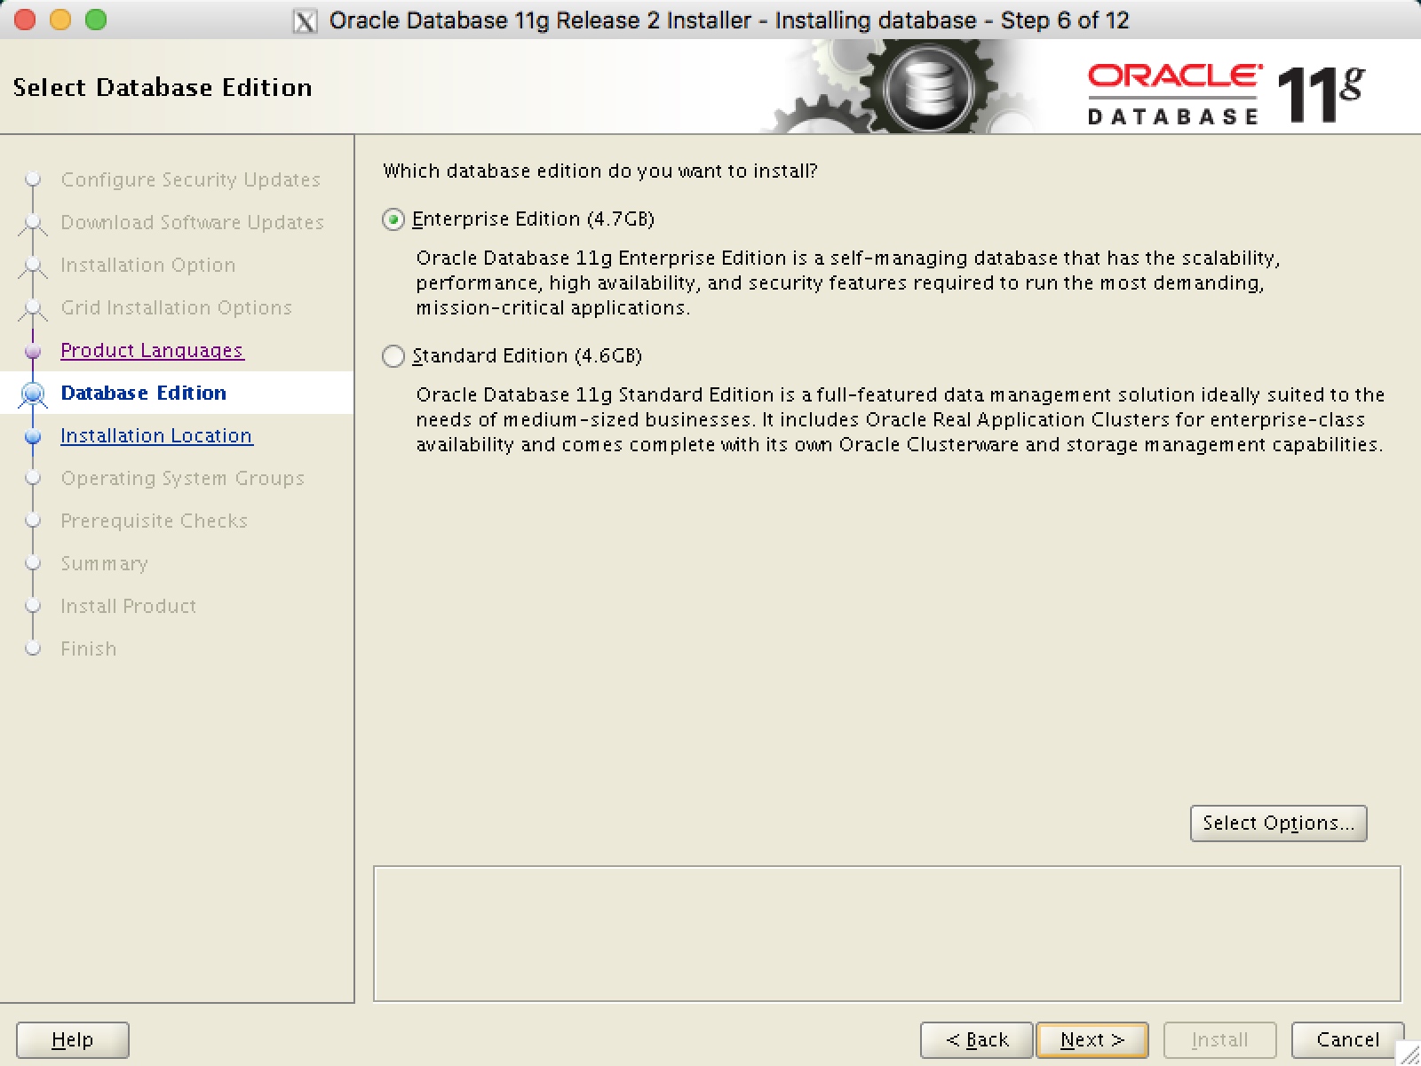Screen dimensions: 1421x1066
Task: Select Enterprise Edition (4.7GB)
Action: (x=393, y=219)
